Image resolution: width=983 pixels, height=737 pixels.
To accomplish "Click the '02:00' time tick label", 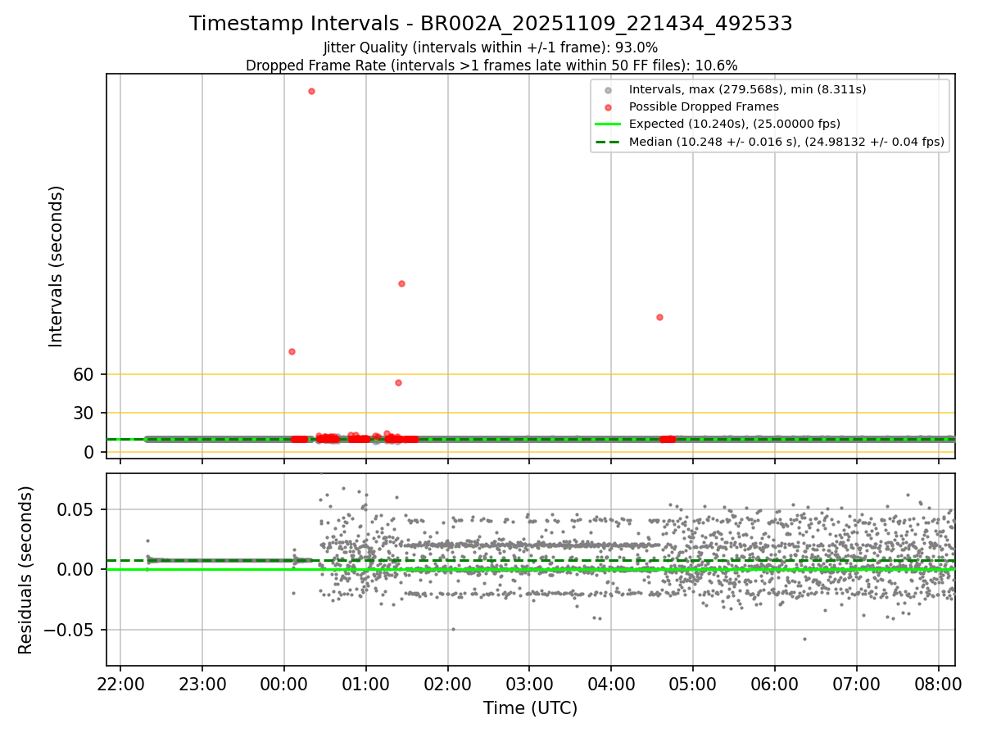I will coord(448,683).
